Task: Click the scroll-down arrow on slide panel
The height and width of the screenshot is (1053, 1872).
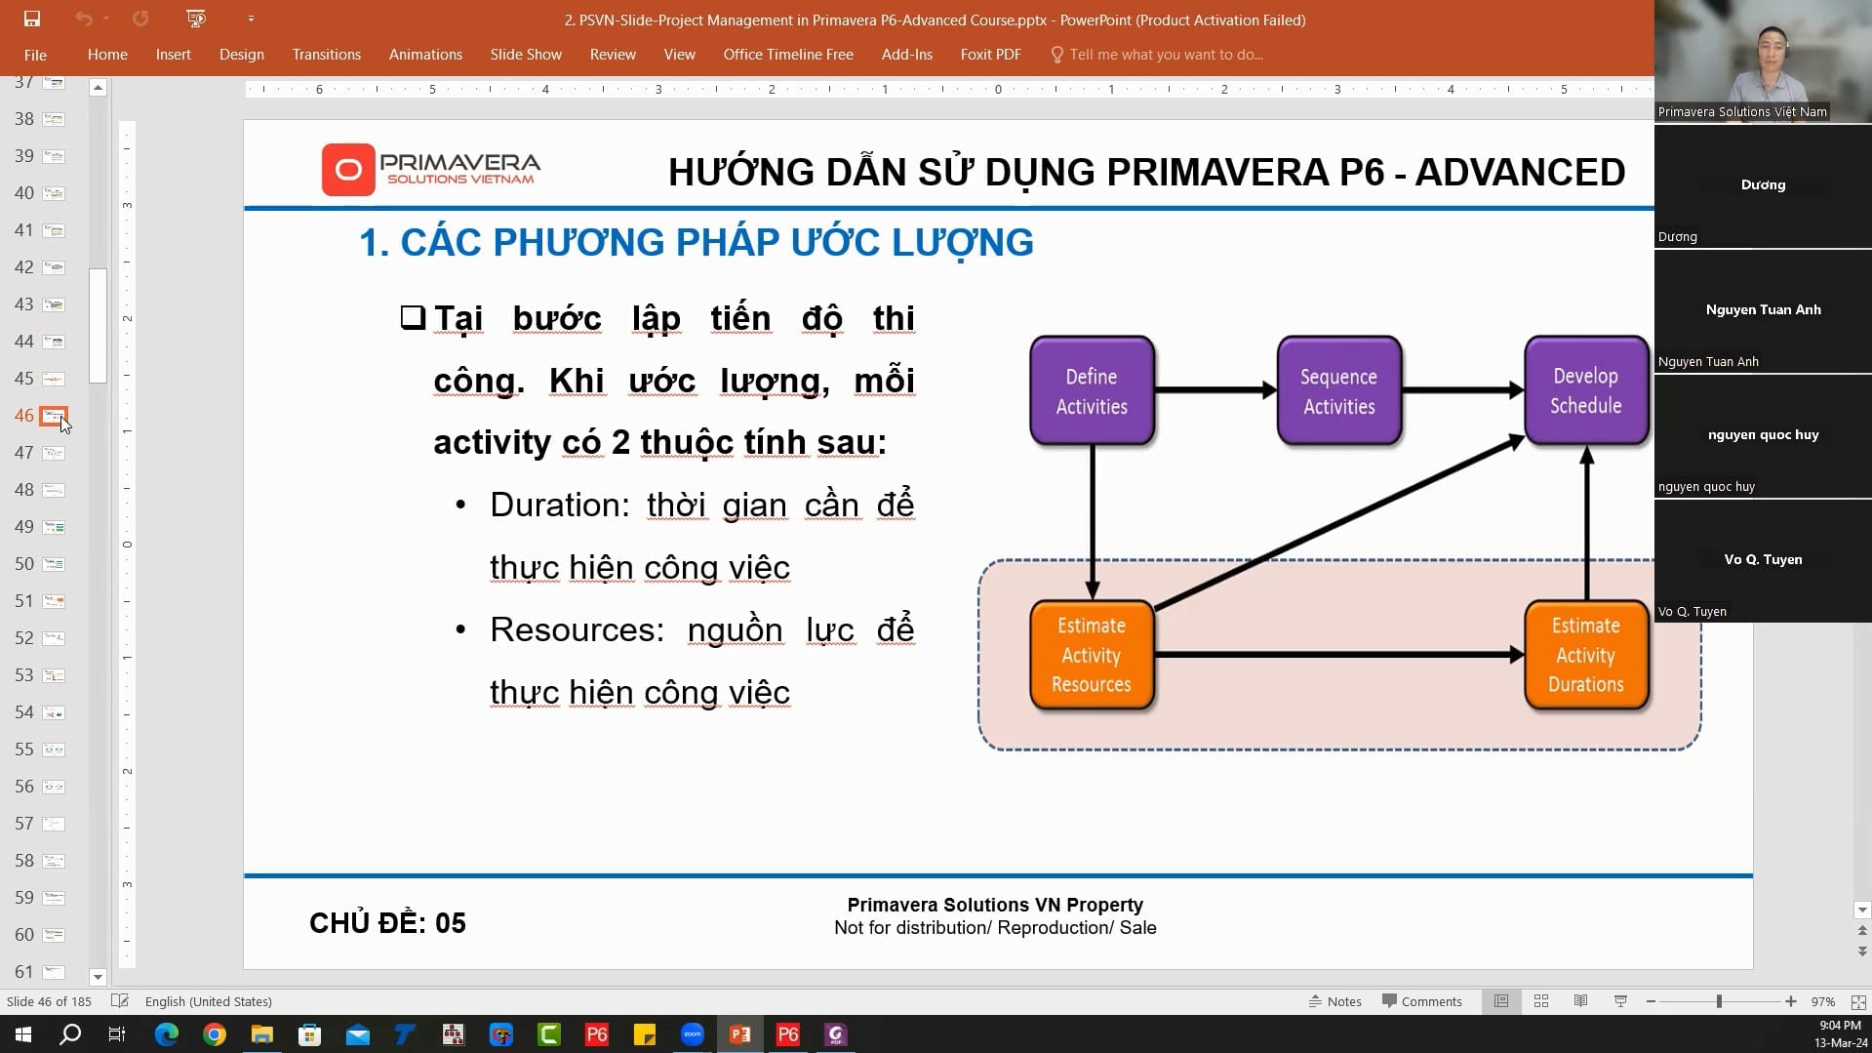Action: tap(97, 976)
